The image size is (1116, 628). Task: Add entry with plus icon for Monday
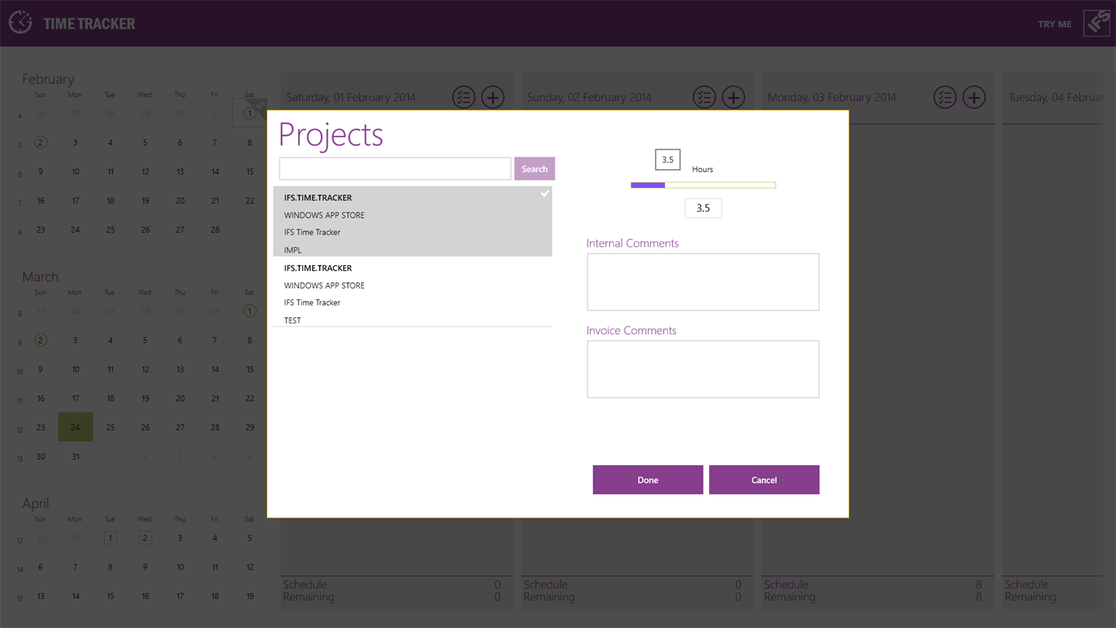point(974,98)
